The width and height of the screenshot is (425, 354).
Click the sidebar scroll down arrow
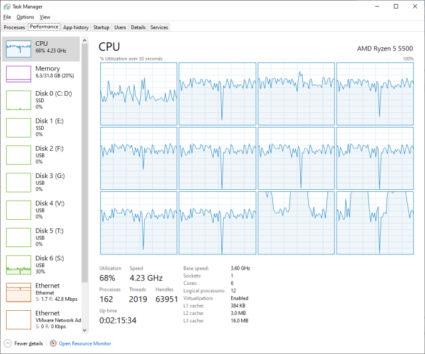(x=84, y=330)
